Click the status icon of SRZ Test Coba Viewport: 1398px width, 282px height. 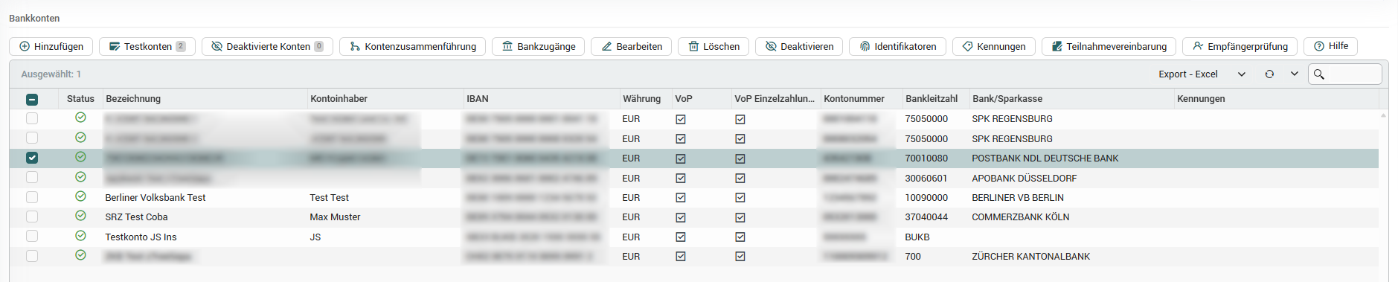coord(80,216)
